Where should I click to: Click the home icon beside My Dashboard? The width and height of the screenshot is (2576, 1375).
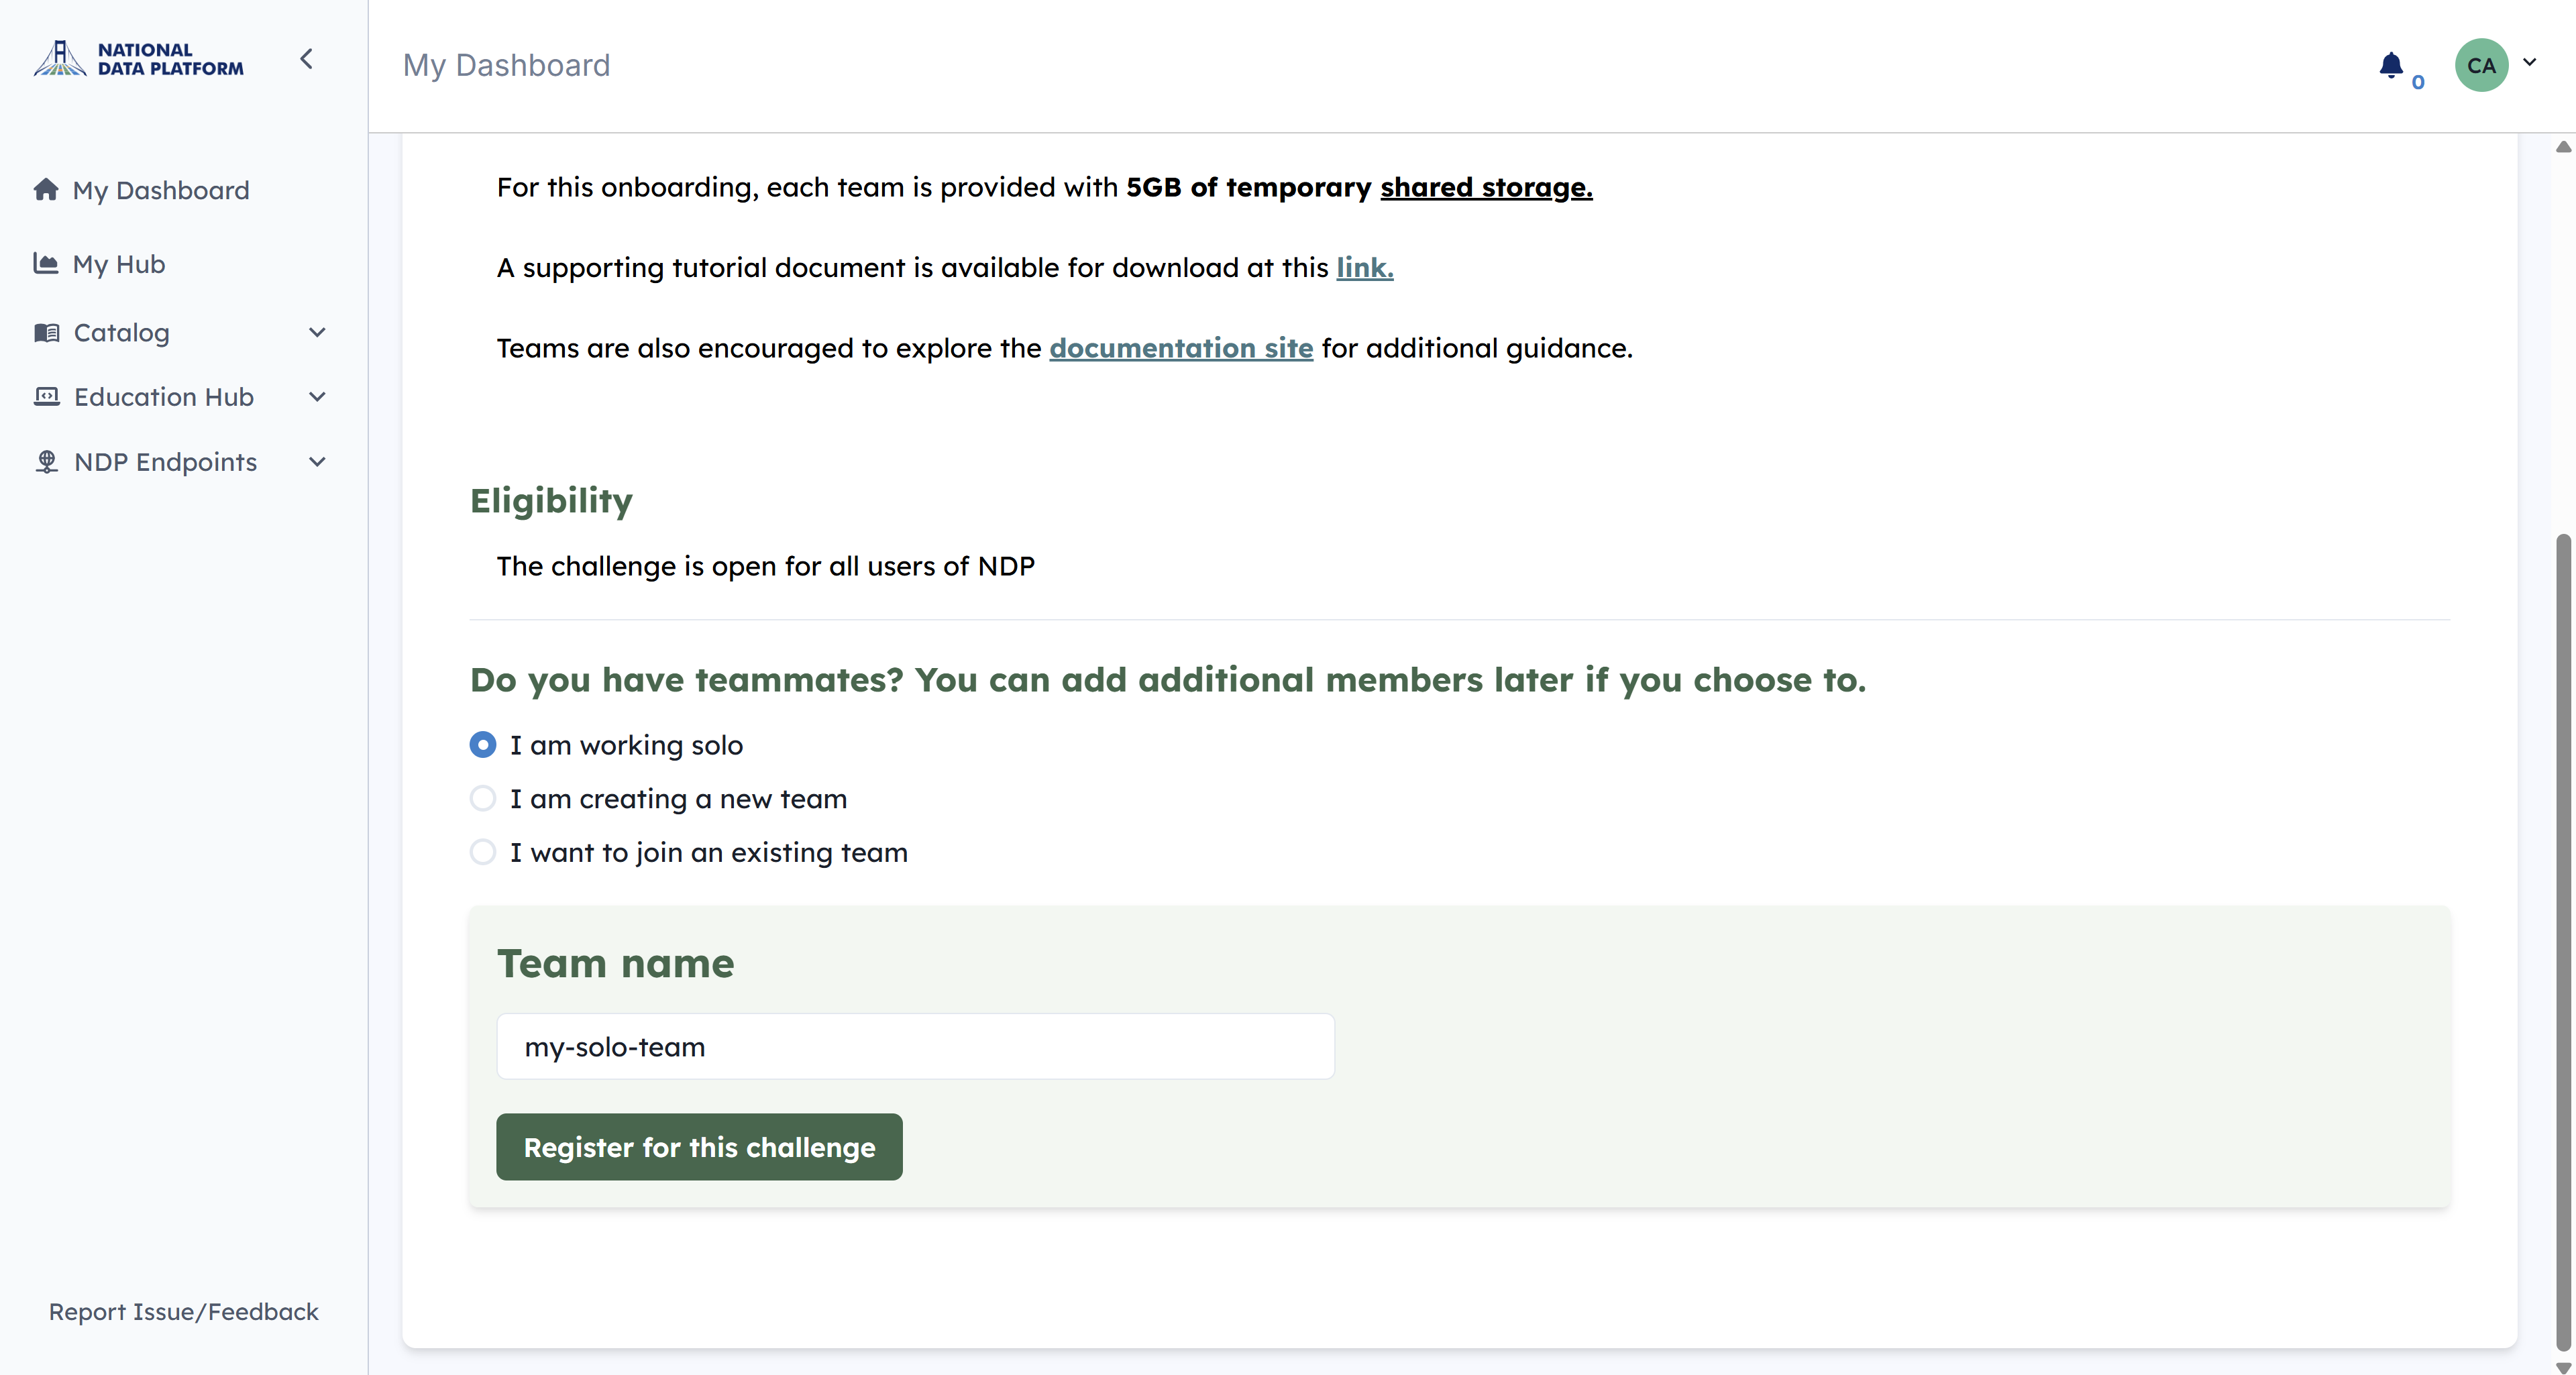tap(46, 189)
